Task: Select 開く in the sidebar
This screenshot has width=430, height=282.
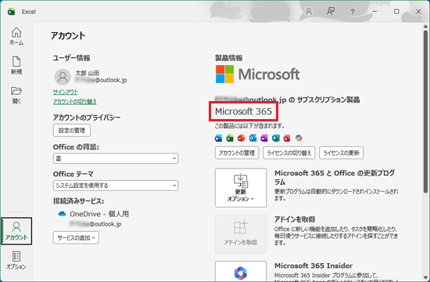Action: [x=16, y=95]
